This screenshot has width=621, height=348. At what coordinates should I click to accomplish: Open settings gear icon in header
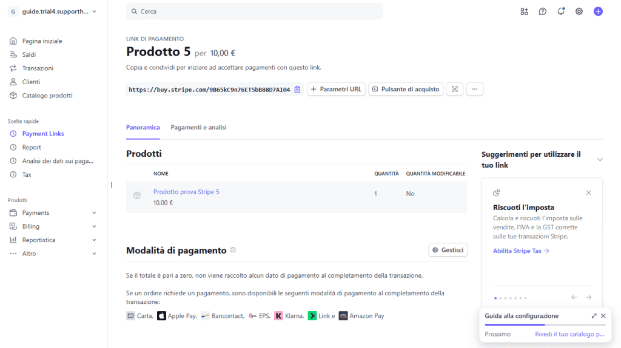pos(579,11)
